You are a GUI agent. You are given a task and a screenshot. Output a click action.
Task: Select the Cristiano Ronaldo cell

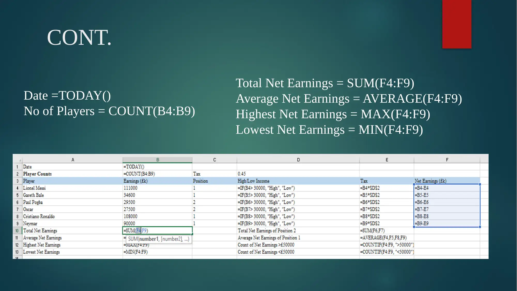pos(73,216)
